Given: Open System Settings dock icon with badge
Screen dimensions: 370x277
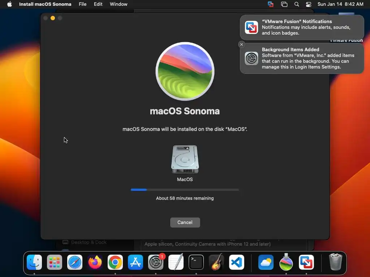Looking at the screenshot, I should tap(156, 262).
